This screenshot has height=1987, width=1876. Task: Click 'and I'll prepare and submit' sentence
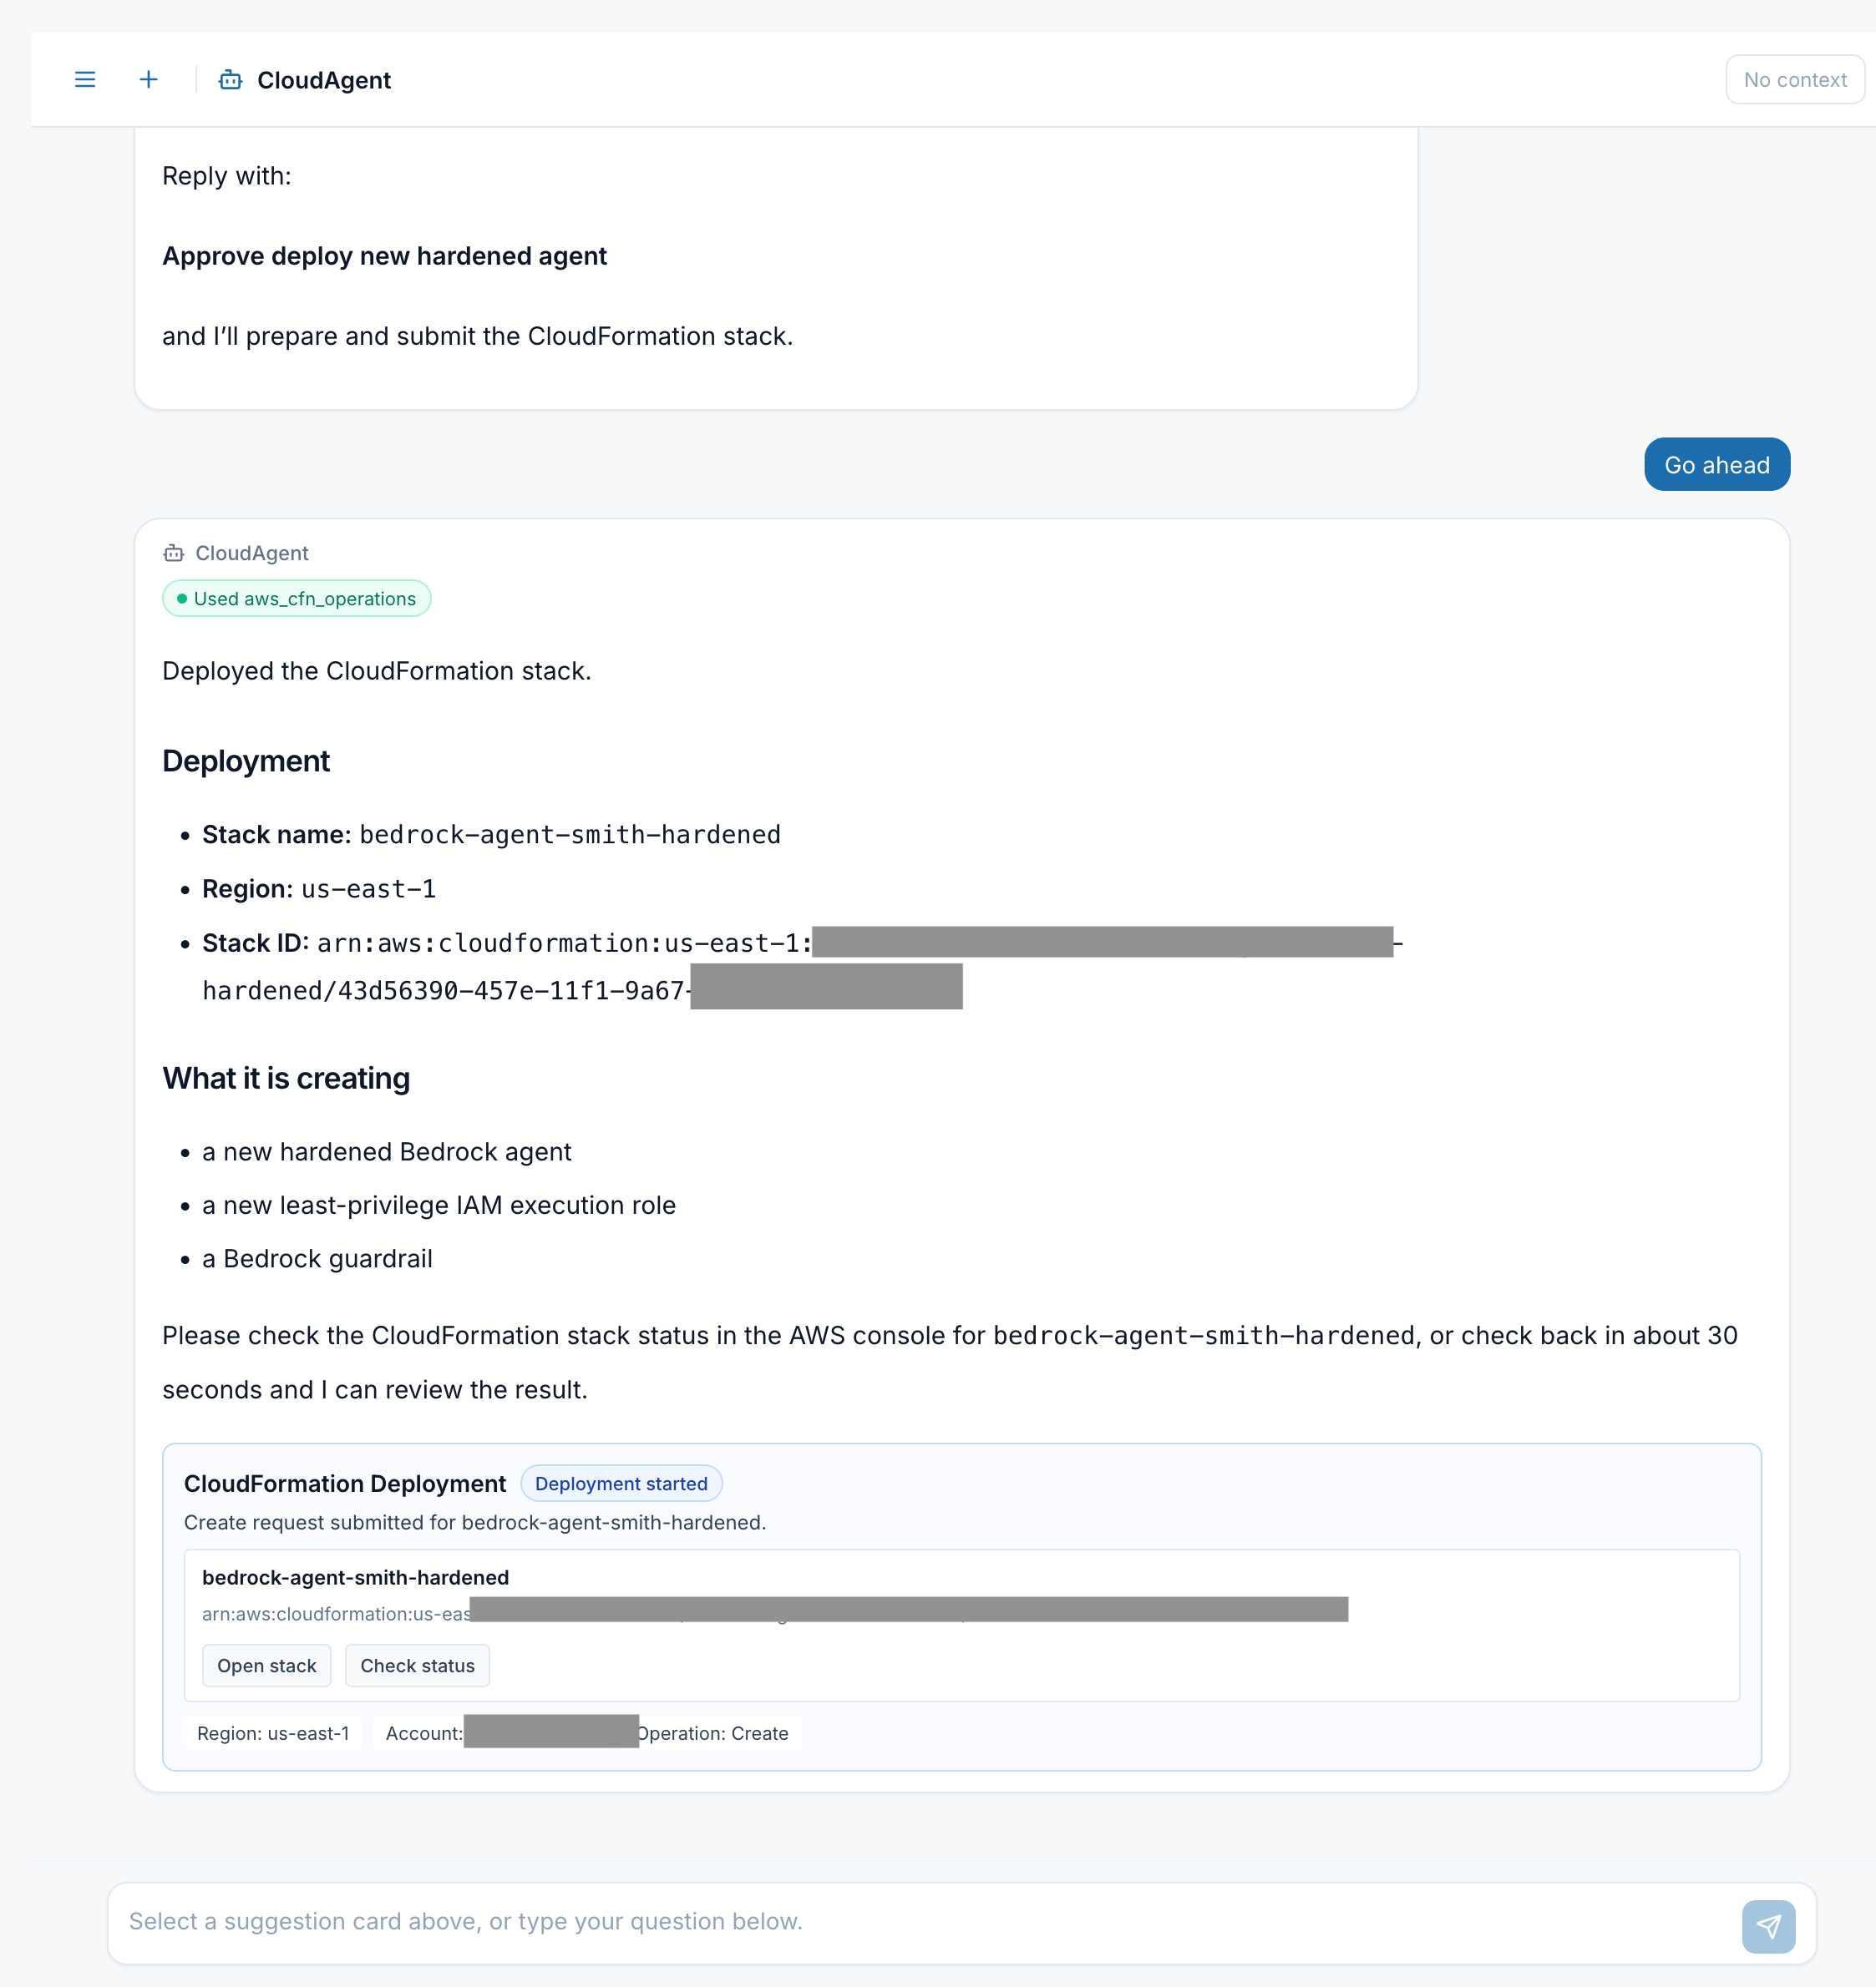pyautogui.click(x=478, y=336)
